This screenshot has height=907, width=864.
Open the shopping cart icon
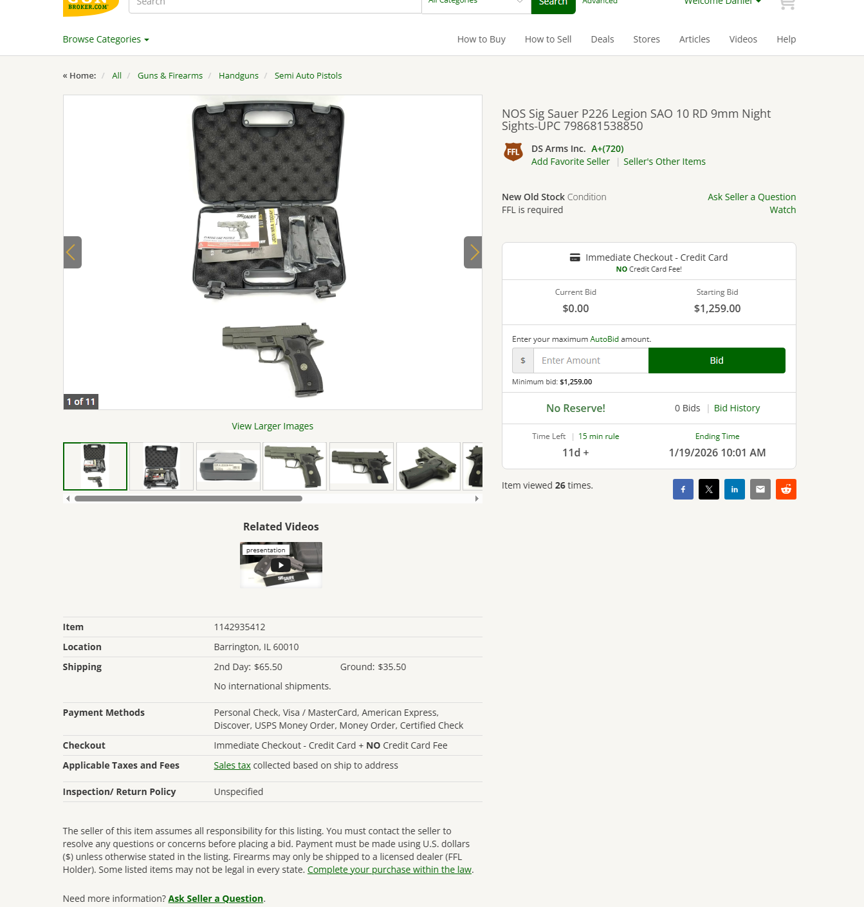[x=787, y=4]
